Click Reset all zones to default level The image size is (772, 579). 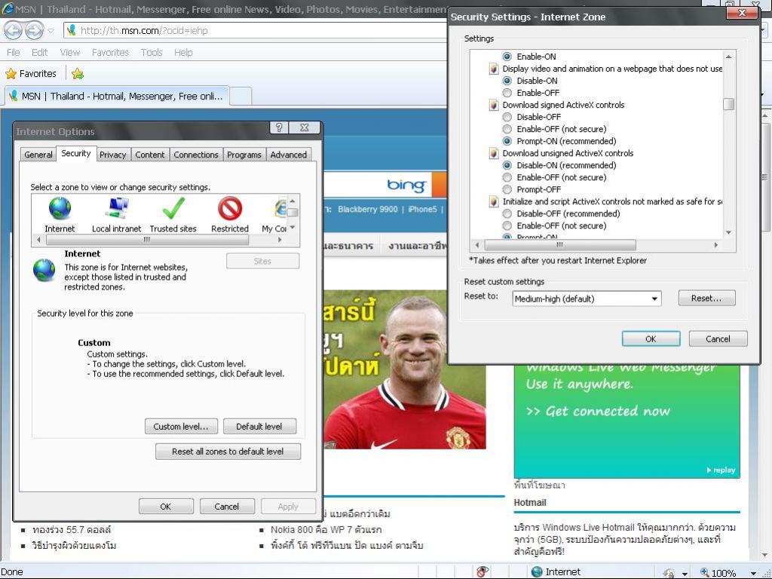pos(228,452)
